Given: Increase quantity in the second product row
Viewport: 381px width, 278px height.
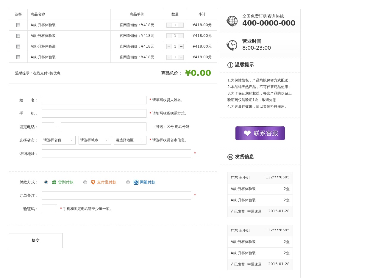Looking at the screenshot, I should point(181,36).
